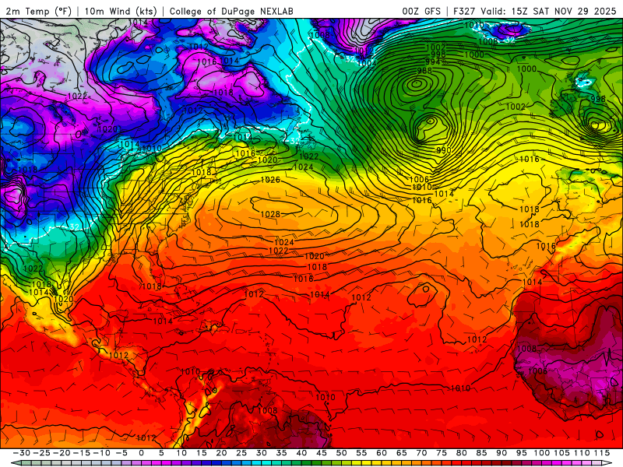Click the 25 temperature scale label

[241, 453]
